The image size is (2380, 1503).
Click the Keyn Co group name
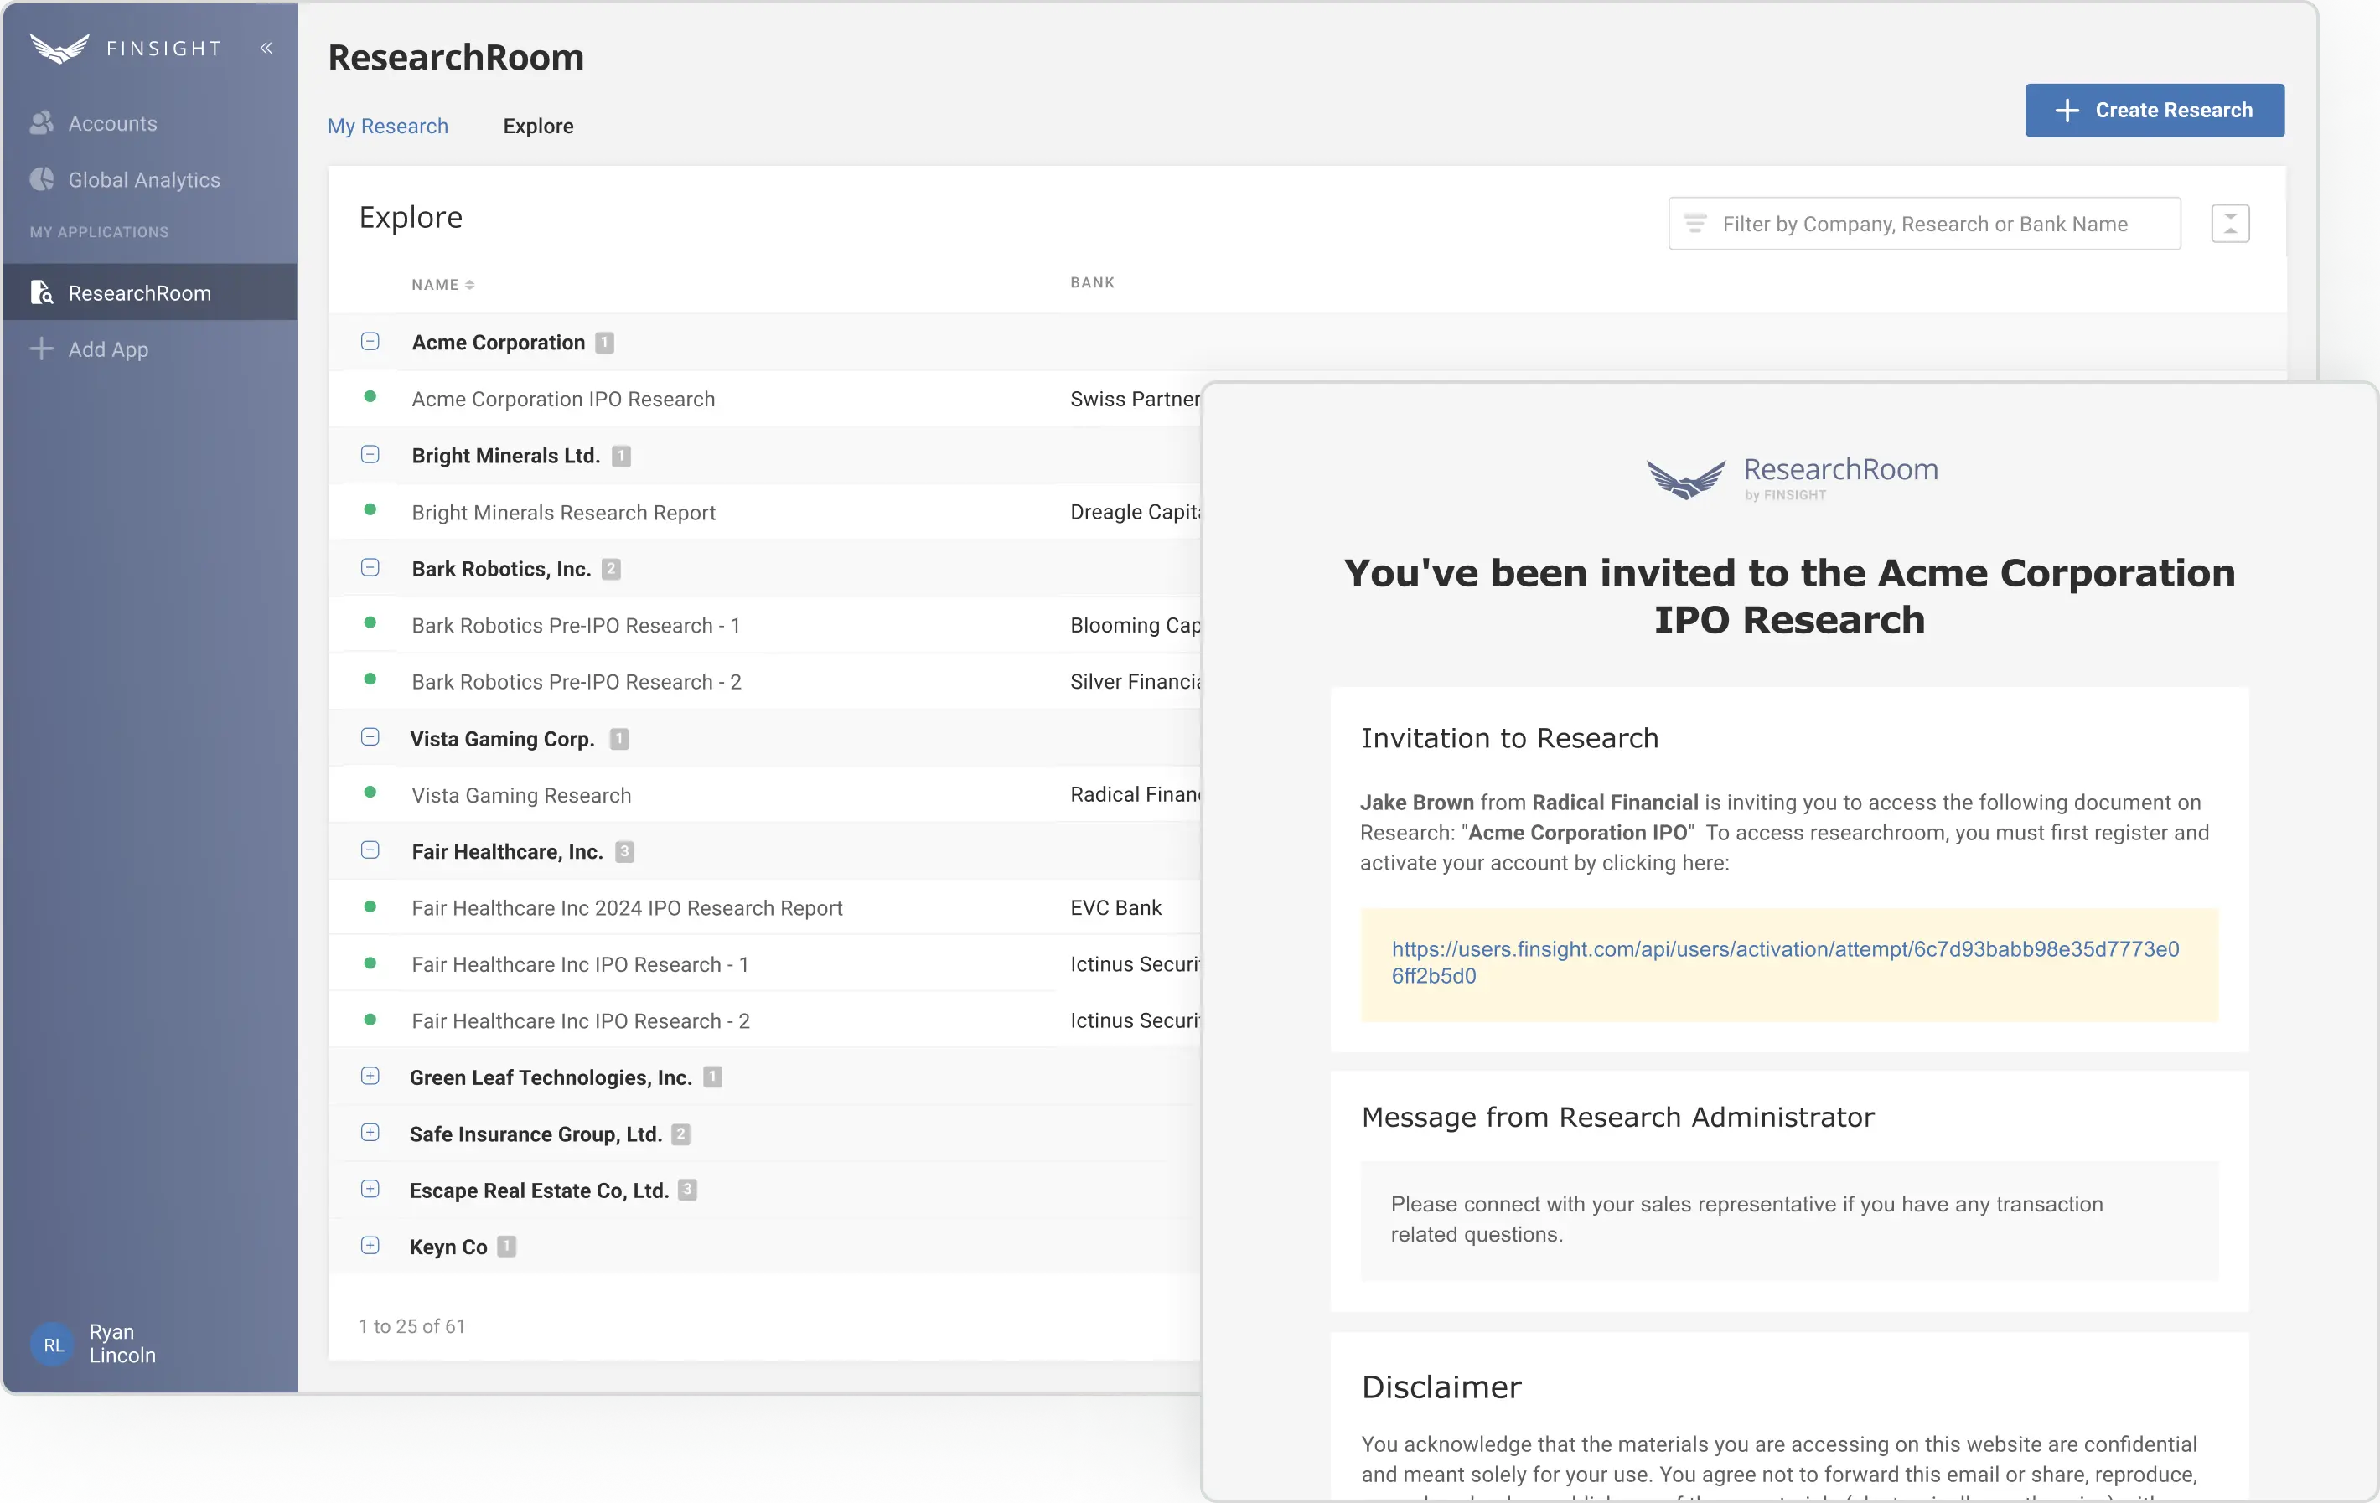448,1247
